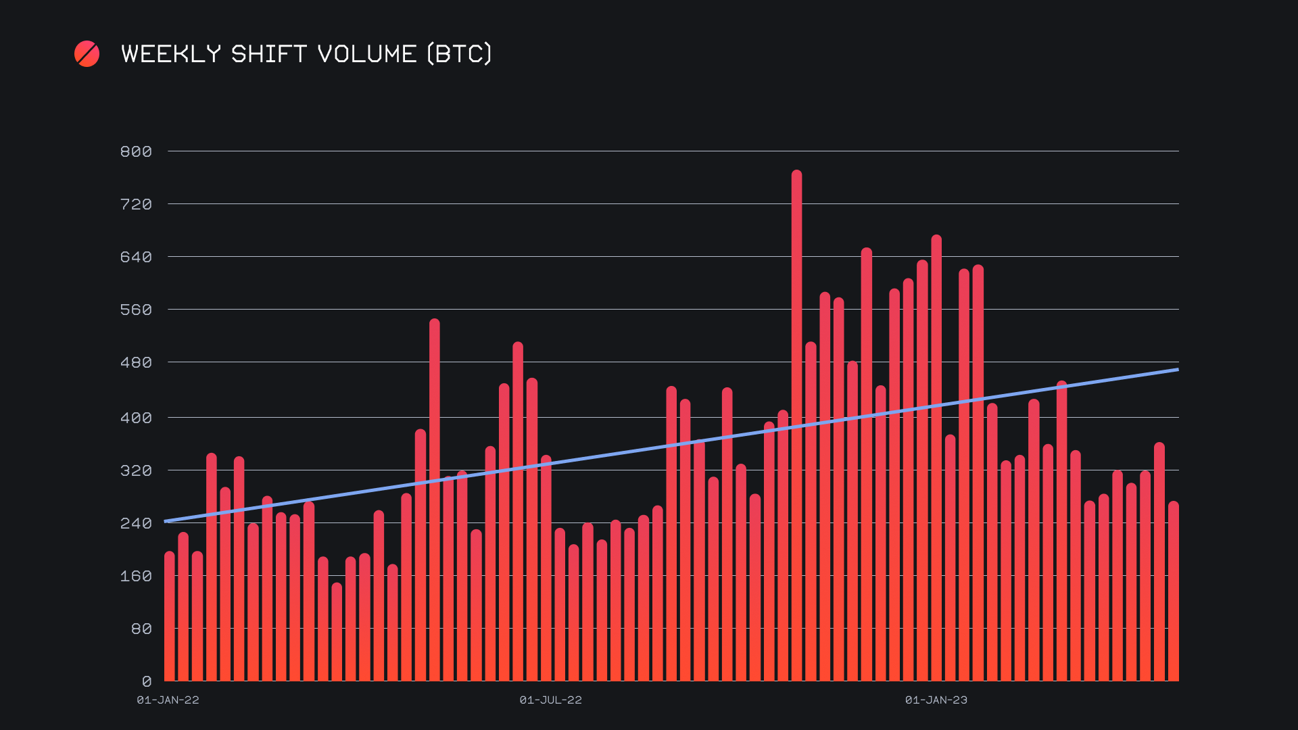
Task: Click the Weekly Shift Volume (BTC) title
Action: click(306, 54)
